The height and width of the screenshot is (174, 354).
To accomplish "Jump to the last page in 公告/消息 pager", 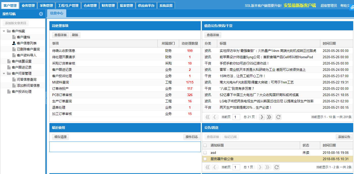I will [x=267, y=167].
